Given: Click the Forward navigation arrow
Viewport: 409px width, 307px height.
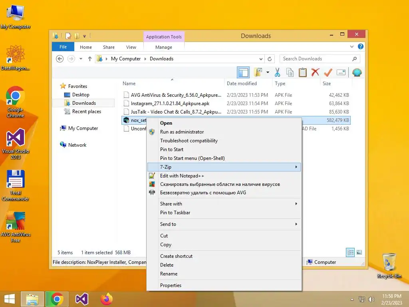Looking at the screenshot, I should point(71,59).
